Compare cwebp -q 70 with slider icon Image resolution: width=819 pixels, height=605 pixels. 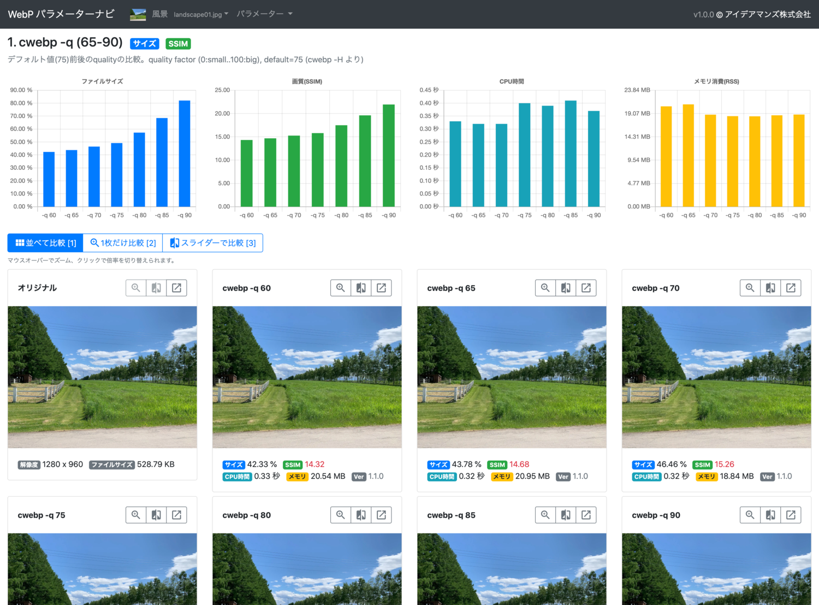coord(770,288)
